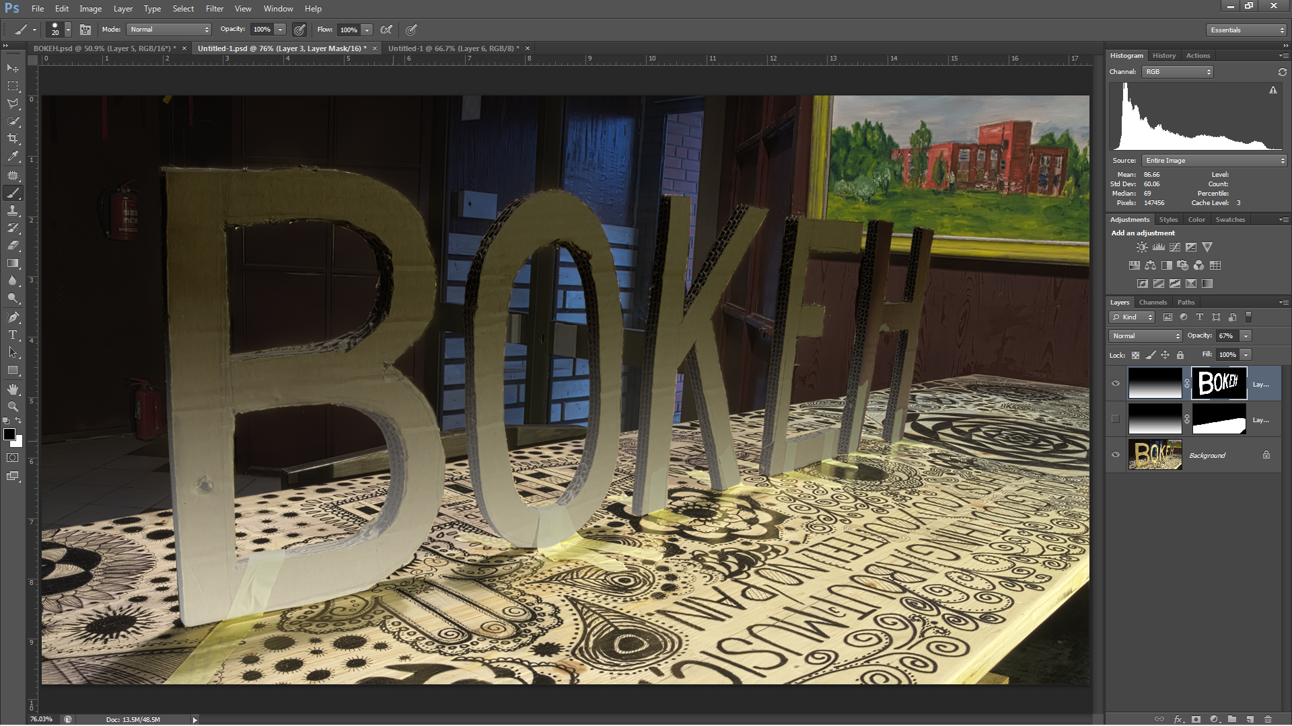Screen dimensions: 1292x726
Task: Show the hidden middle gradient layer
Action: (1116, 419)
